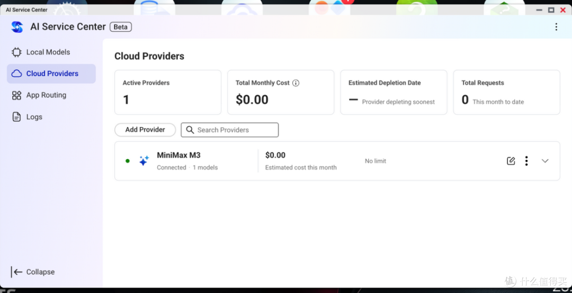Click the green connected status dot
This screenshot has height=293, width=572.
click(127, 161)
